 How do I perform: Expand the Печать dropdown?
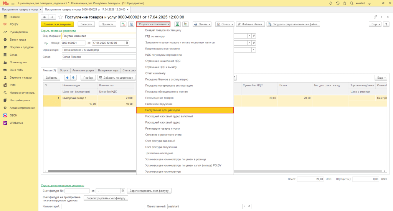pos(202,24)
